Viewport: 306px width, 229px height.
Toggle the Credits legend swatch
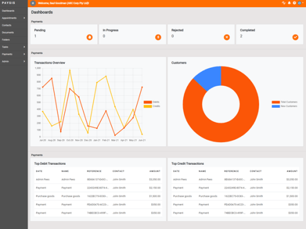tap(148, 106)
